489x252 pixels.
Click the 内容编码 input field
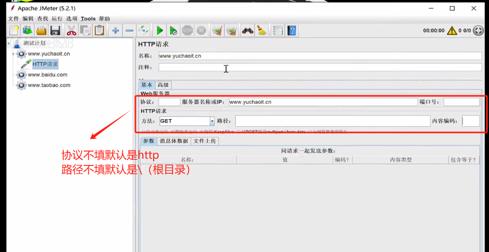pos(471,121)
